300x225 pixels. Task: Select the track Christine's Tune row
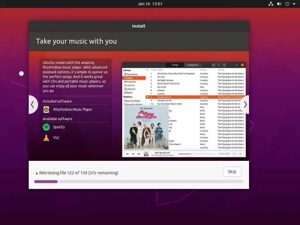click(x=195, y=74)
